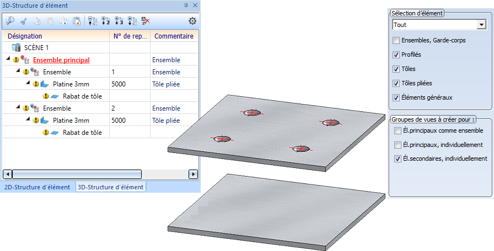Switch to the 2D-Structure d'élément tab

coord(37,187)
